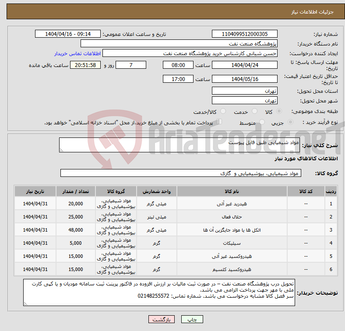
Task: Click the remaining days field showing 7
Action: (x=131, y=65)
